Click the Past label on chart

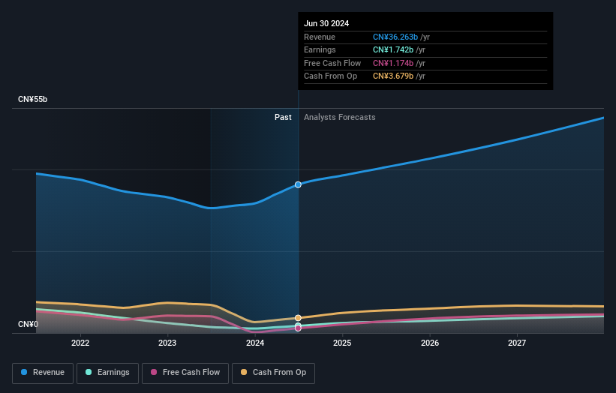coord(283,118)
